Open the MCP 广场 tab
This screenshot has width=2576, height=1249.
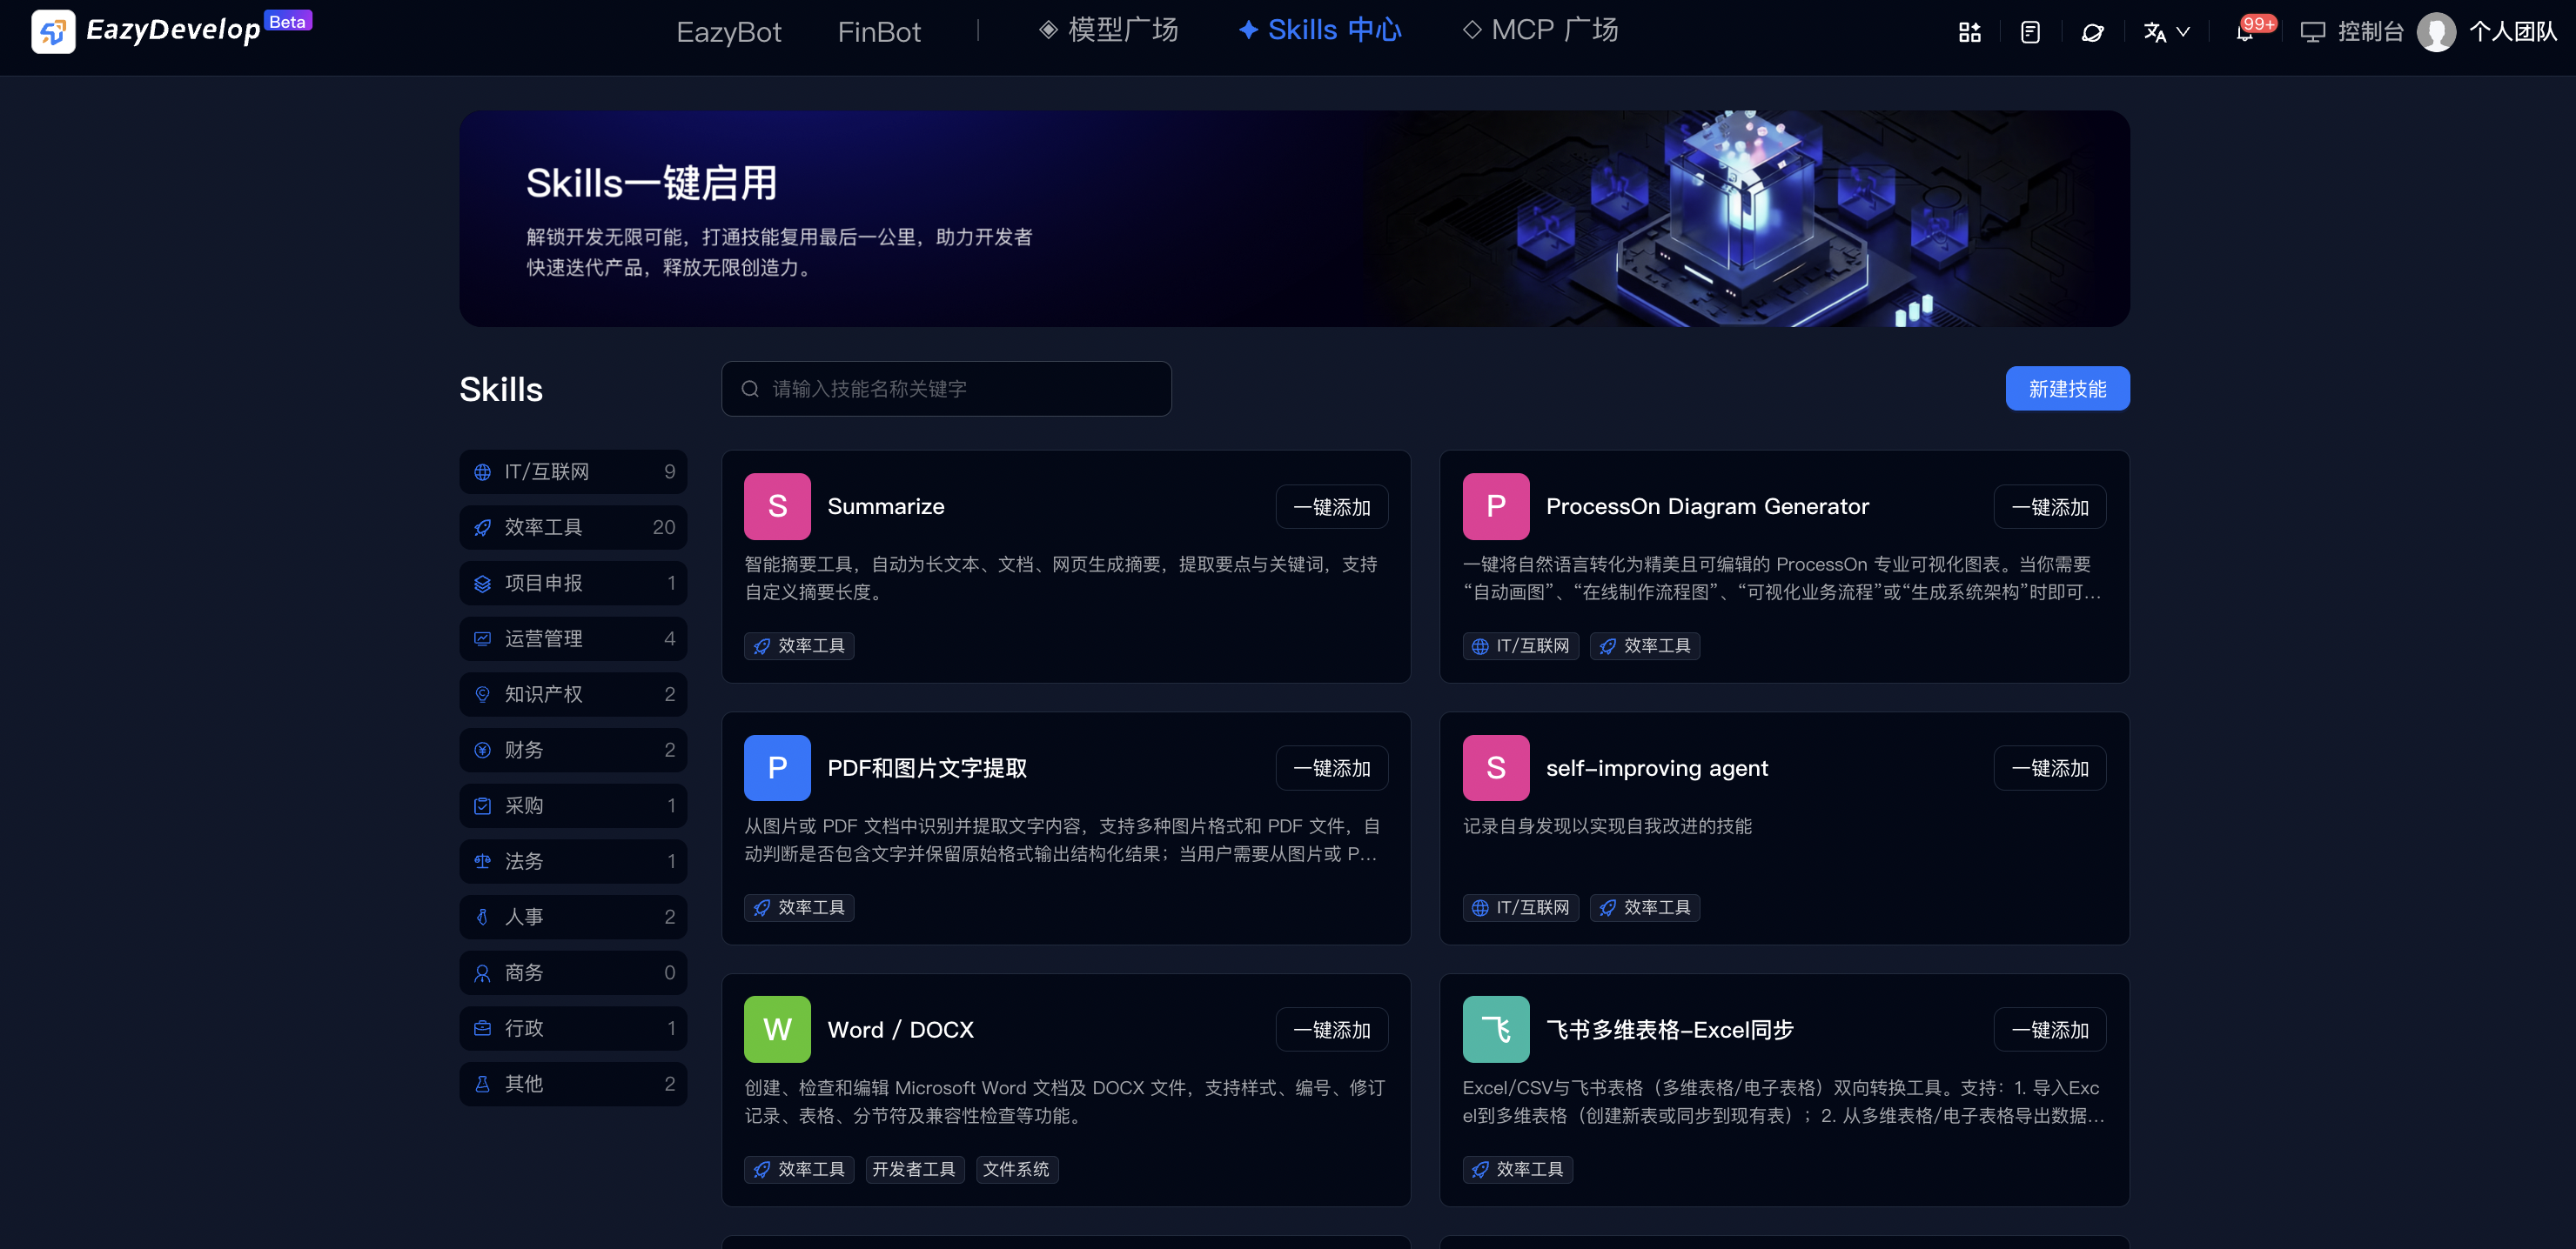[x=1540, y=30]
